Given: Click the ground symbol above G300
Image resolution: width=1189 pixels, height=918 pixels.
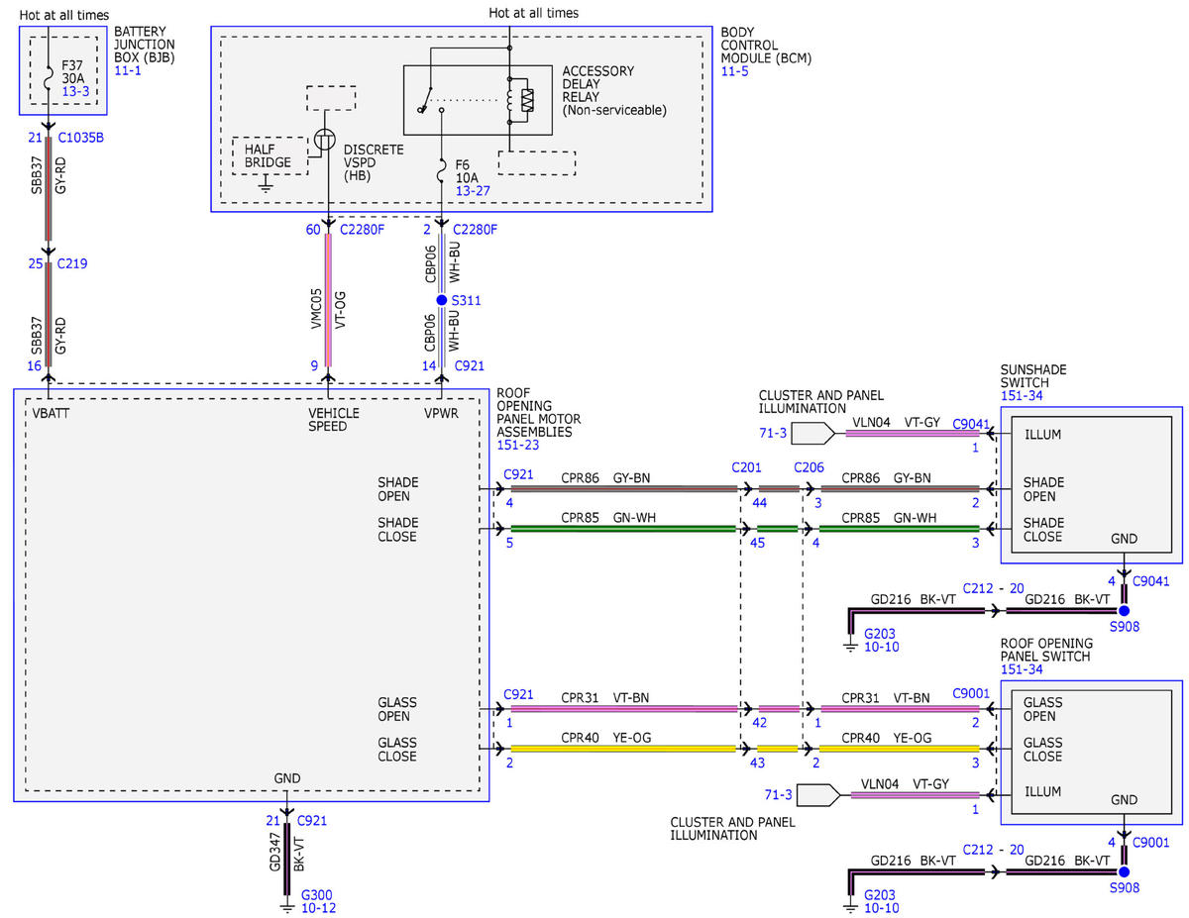Looking at the screenshot, I should pyautogui.click(x=286, y=905).
